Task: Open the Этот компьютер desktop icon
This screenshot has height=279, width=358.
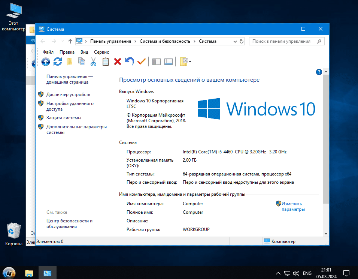Action: click(13, 17)
